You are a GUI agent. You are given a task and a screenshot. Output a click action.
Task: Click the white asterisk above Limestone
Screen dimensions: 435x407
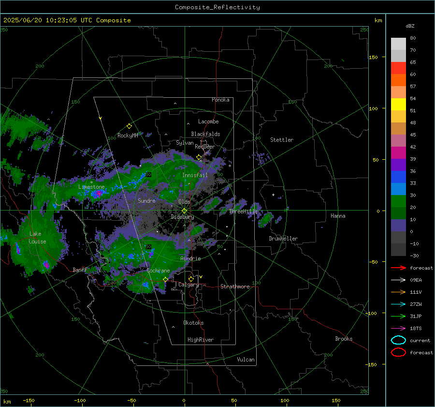point(91,182)
